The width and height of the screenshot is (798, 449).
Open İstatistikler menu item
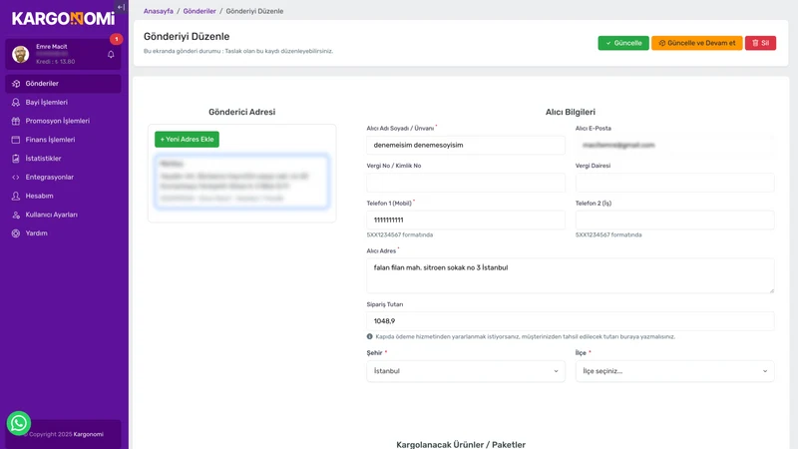[x=63, y=159]
